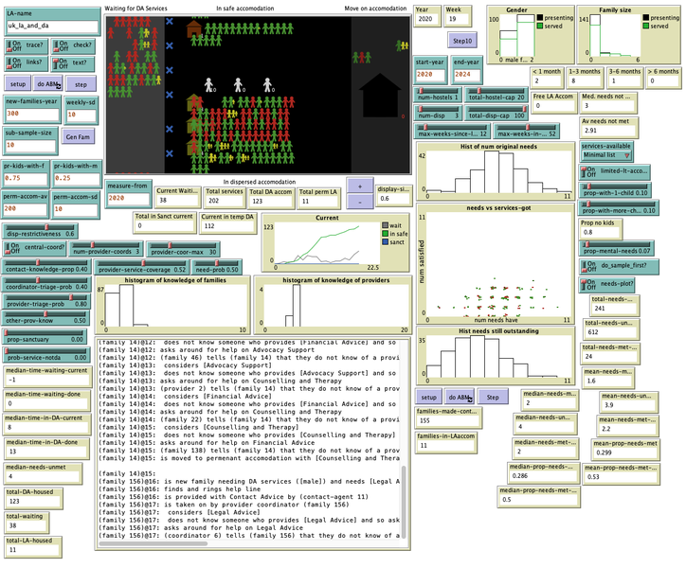Click the Current in temp DA monitor
The width and height of the screenshot is (686, 568).
[x=227, y=222]
